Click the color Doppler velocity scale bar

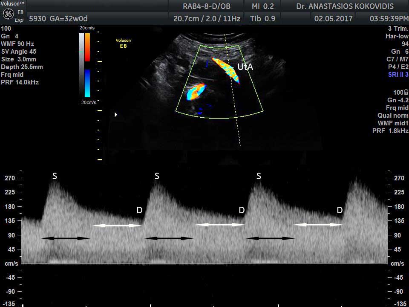pos(87,65)
